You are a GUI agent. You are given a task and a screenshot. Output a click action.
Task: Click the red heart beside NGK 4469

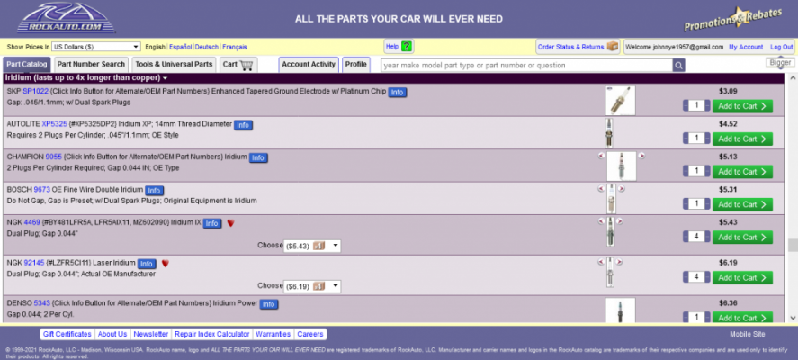coord(230,223)
